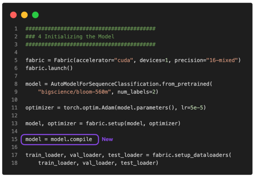
Task: Click the green maximize window dot
Action: tap(35, 15)
